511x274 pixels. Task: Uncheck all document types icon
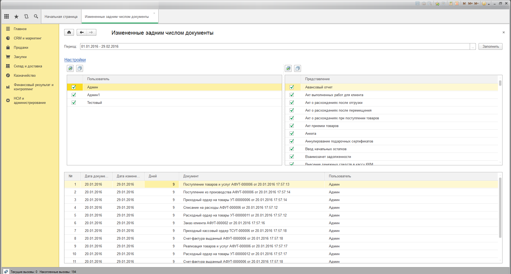coord(298,68)
